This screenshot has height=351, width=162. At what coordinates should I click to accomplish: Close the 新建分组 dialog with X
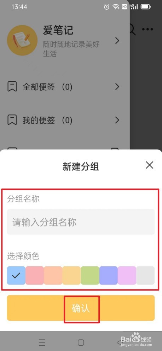point(149,165)
